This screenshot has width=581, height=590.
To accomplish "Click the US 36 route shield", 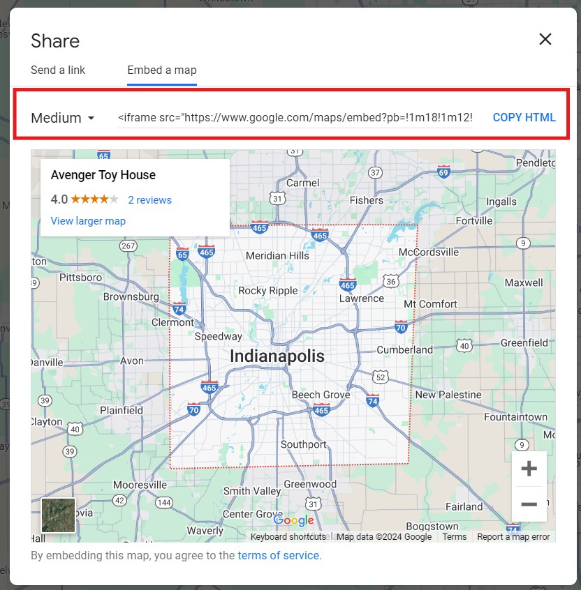I will (391, 281).
